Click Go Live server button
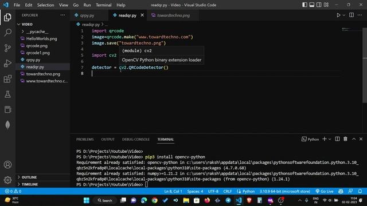Viewport: 367px width, 206px height. click(325, 191)
